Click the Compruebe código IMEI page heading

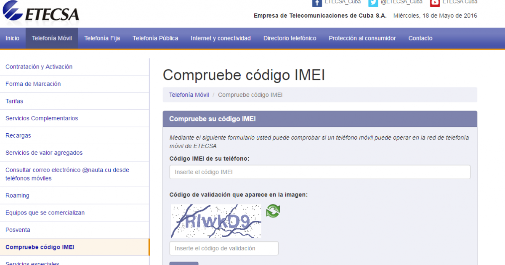[244, 75]
